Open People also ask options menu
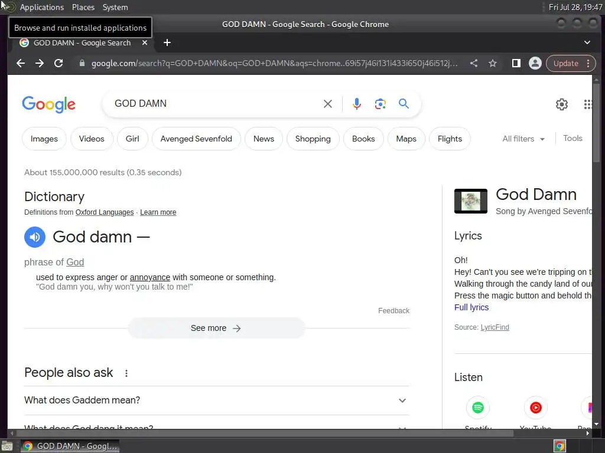Image resolution: width=605 pixels, height=453 pixels. click(126, 373)
